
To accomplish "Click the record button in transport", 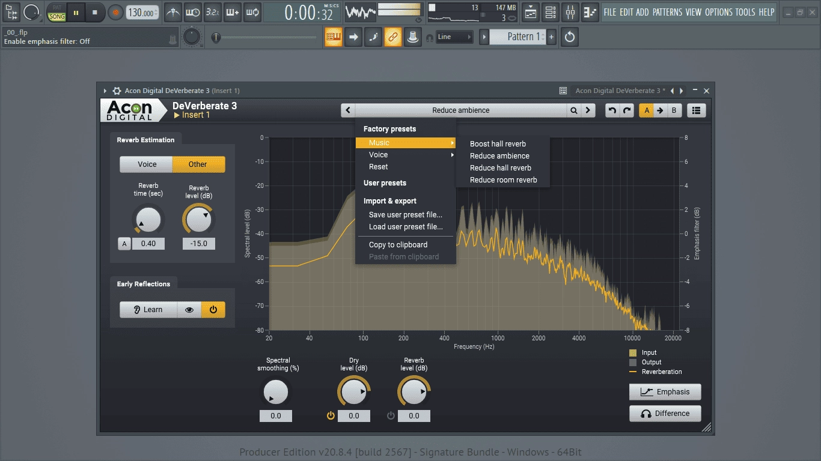I will pos(115,11).
